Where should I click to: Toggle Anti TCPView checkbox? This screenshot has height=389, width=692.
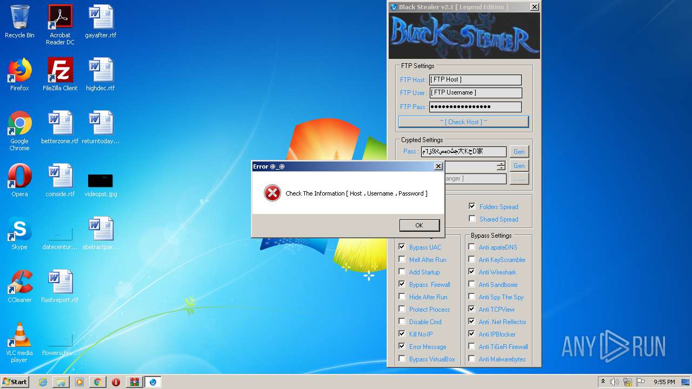pos(472,309)
